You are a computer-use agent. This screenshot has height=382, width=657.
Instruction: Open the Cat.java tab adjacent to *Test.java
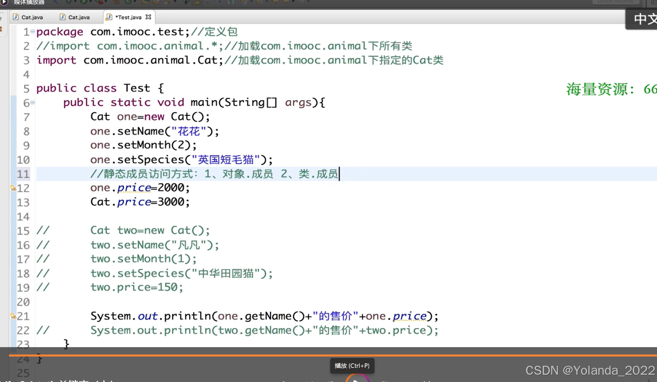tap(75, 17)
